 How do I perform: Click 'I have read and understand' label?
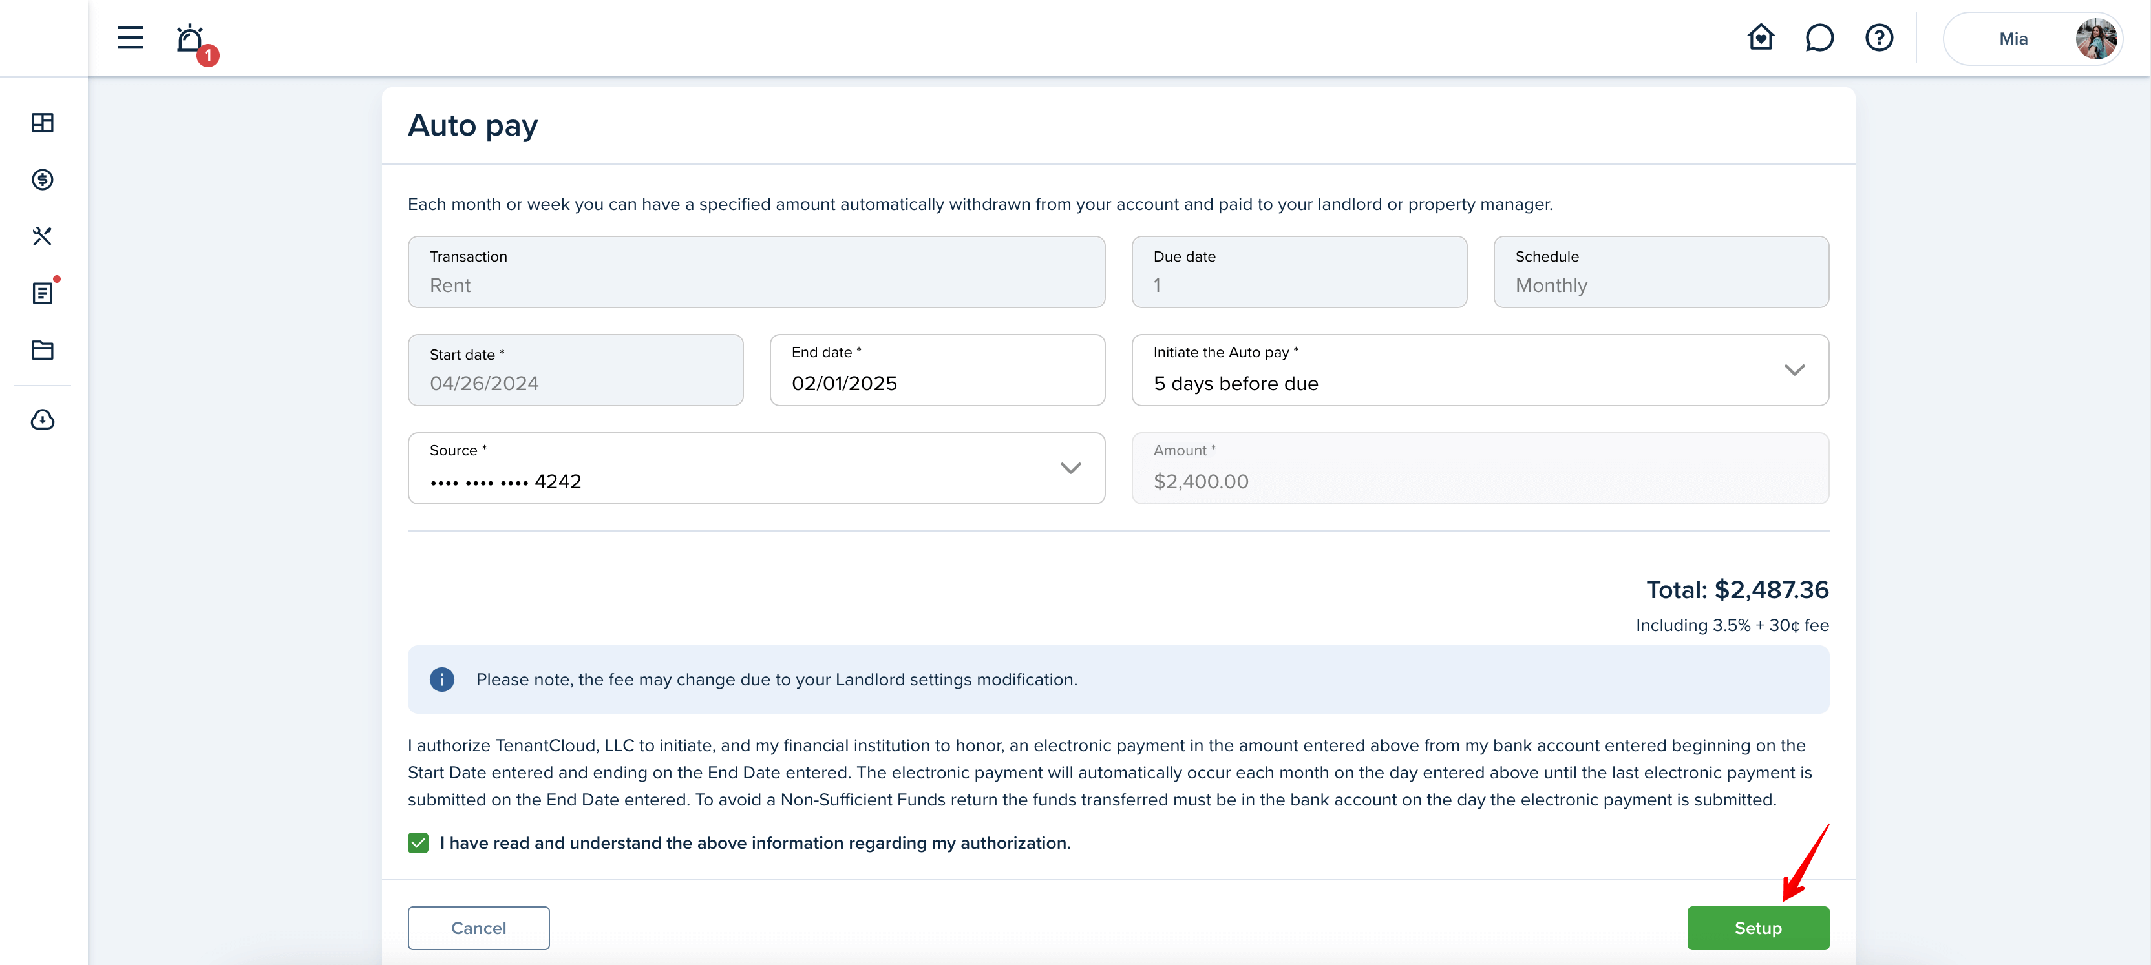point(755,843)
